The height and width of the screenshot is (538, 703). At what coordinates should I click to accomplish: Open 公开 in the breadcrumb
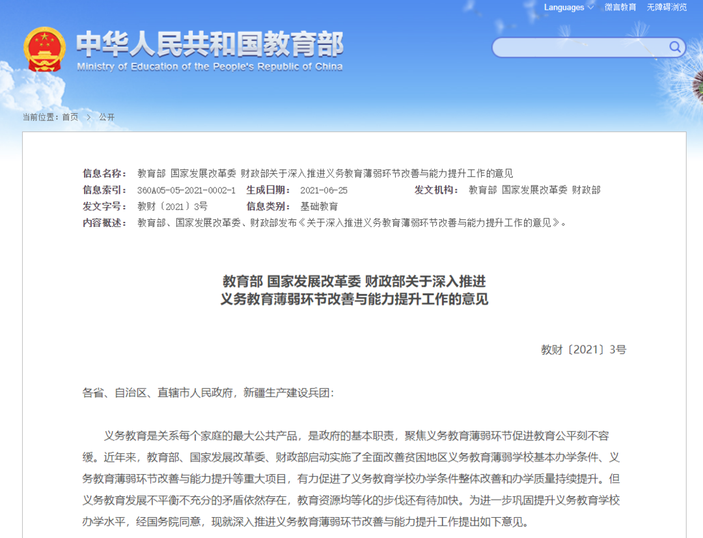(x=107, y=117)
